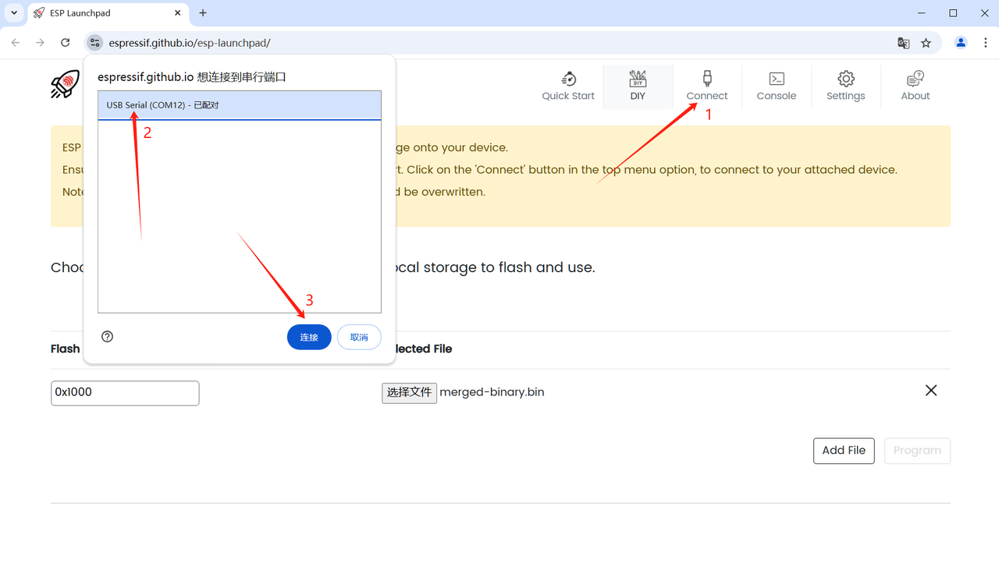Screen dimensions: 999x566
Task: Click the 选择文件 choose file button
Action: (x=409, y=392)
